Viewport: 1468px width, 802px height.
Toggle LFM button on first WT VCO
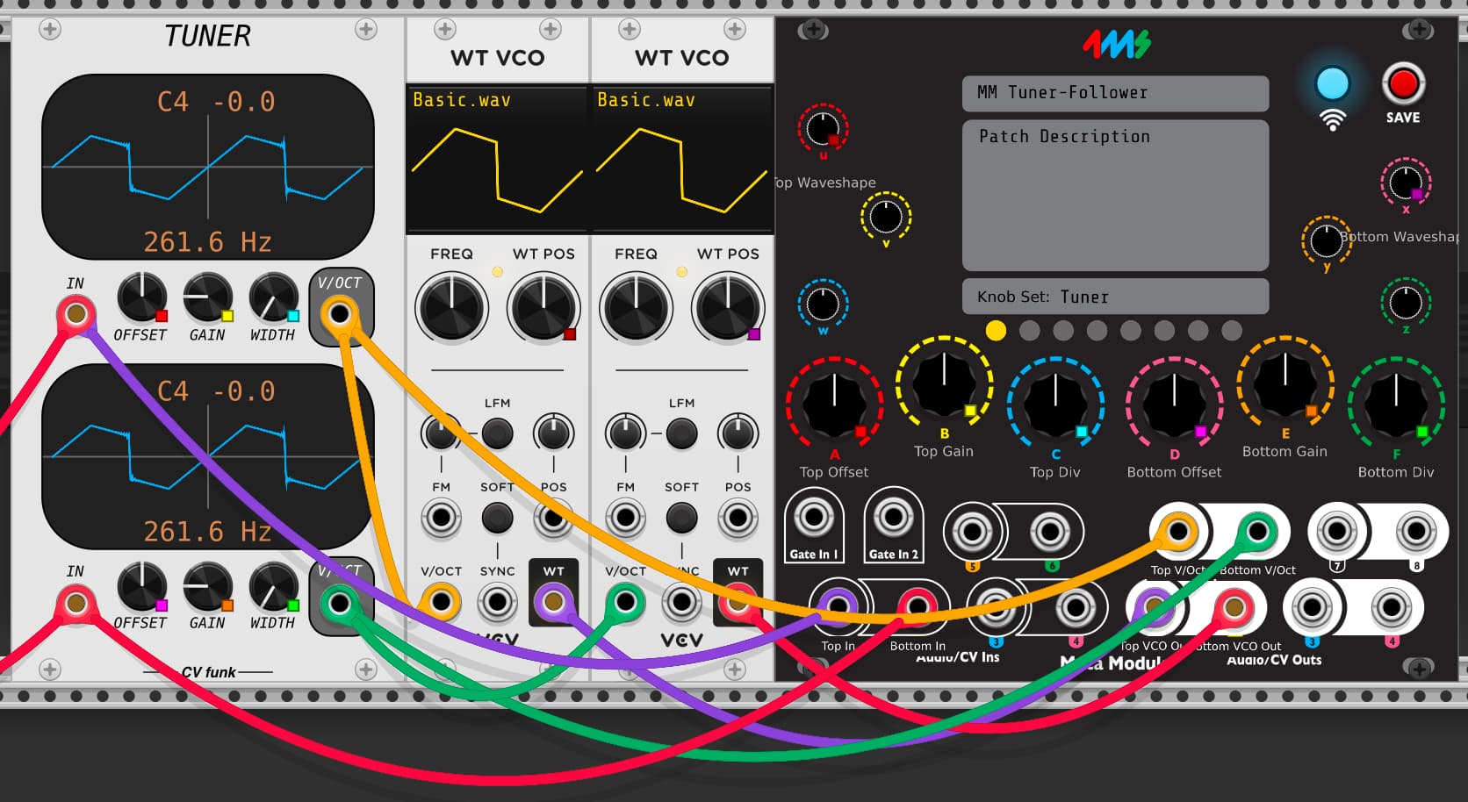pyautogui.click(x=497, y=433)
